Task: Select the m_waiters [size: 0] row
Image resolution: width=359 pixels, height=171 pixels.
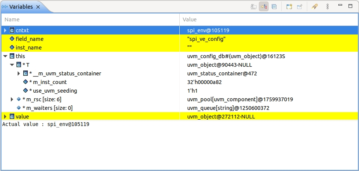Action: [x=179, y=108]
